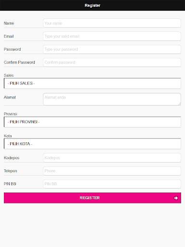Click the Register header title
185x247 pixels.
(x=92, y=5)
